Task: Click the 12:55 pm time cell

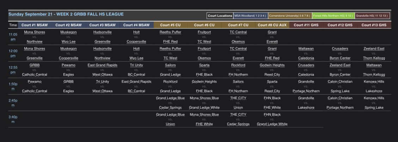Action: tap(13, 70)
